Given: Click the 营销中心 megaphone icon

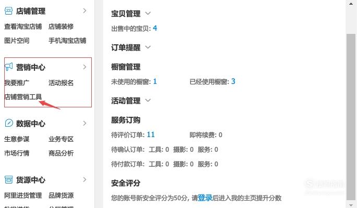Looking at the screenshot, I should coord(9,67).
